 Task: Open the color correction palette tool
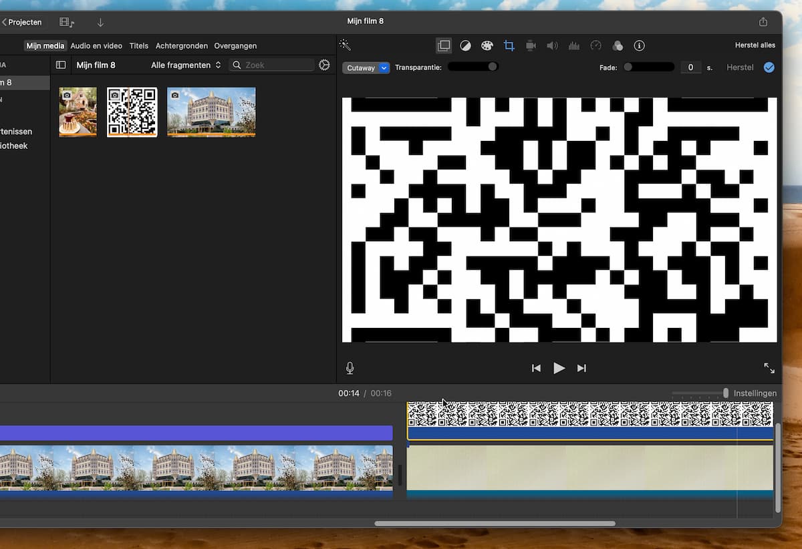[x=487, y=45]
